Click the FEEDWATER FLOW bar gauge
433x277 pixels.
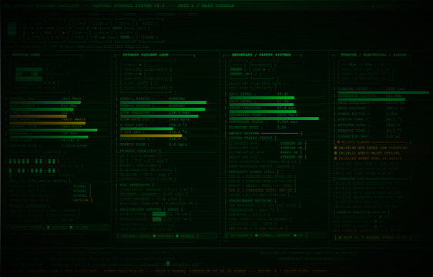click(x=274, y=118)
